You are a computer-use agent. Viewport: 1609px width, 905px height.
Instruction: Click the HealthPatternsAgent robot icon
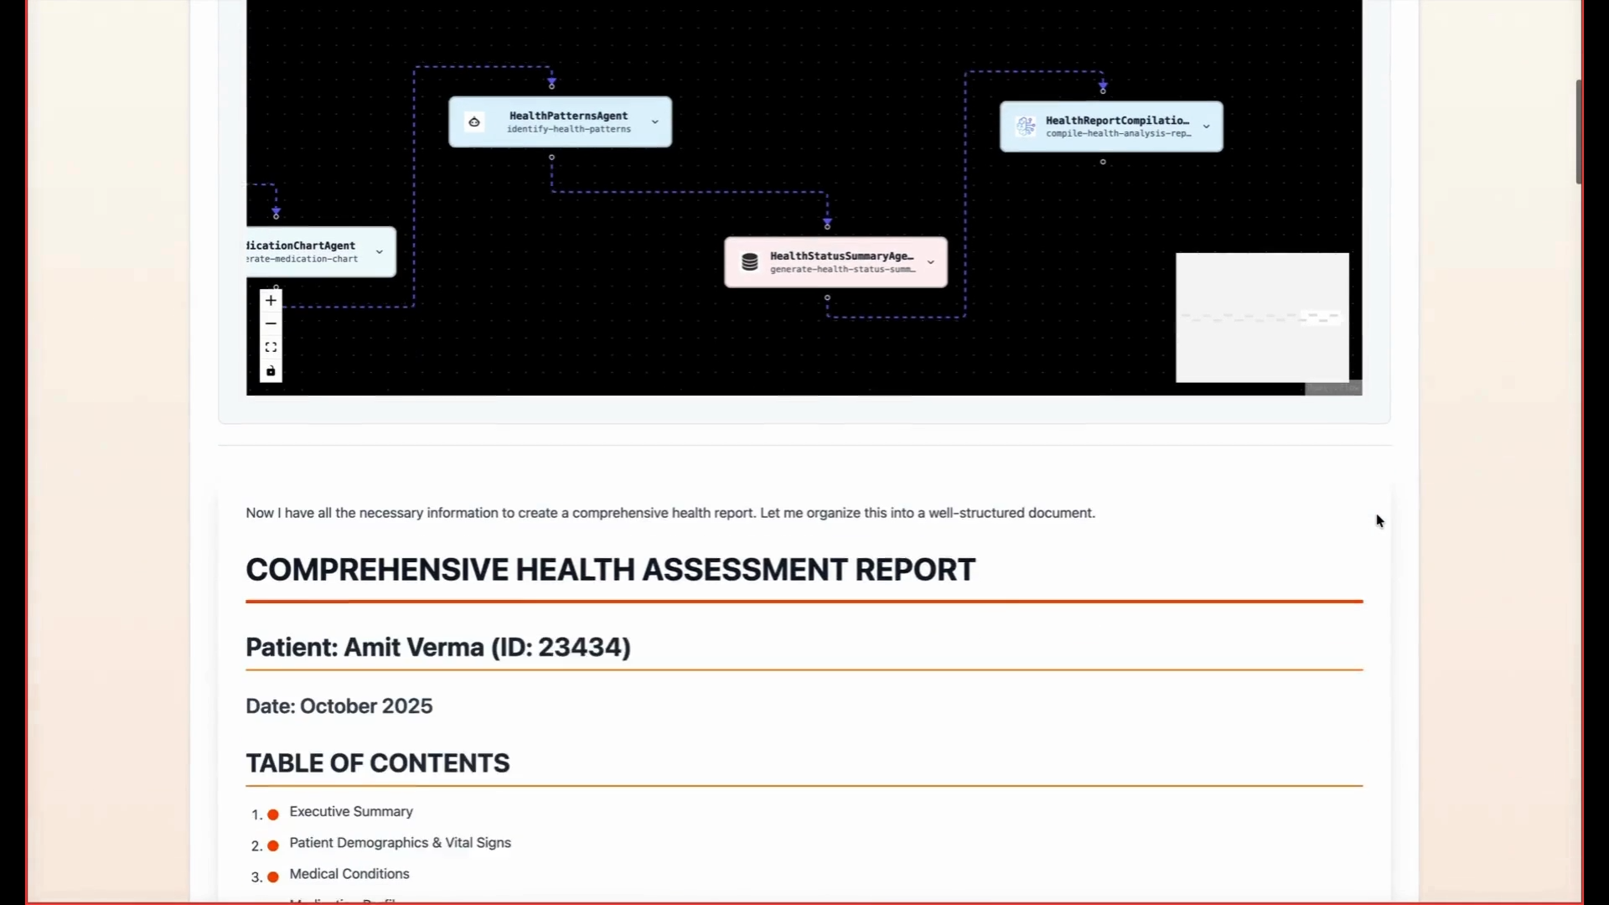click(x=474, y=122)
